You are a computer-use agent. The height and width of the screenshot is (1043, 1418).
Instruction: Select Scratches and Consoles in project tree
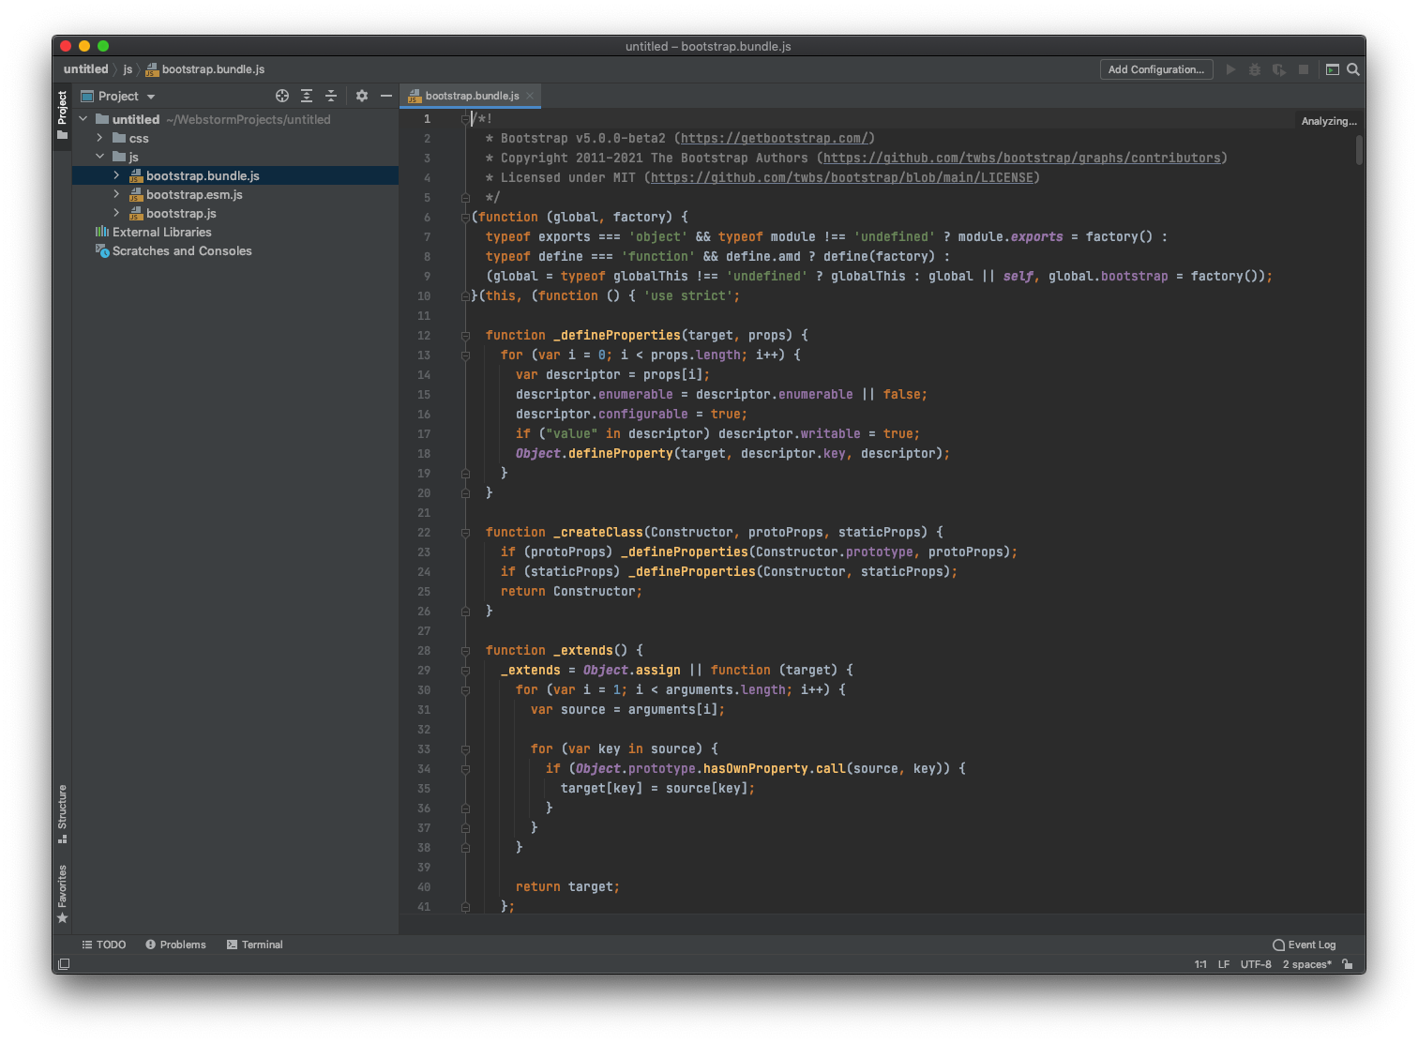[x=235, y=250]
